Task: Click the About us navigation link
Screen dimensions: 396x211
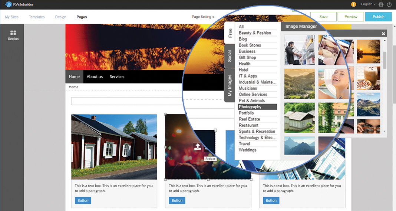Action: coord(95,76)
